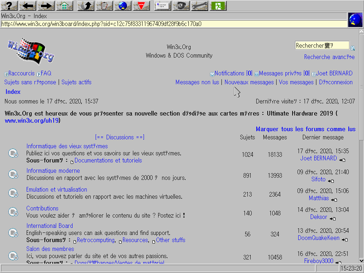Open the wrench setup icon
Screen dimensions: 364x273
click(x=199, y=5)
